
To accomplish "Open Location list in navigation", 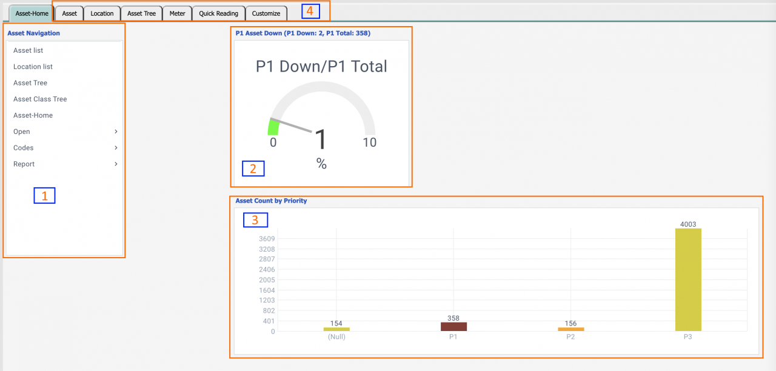I will pos(33,67).
